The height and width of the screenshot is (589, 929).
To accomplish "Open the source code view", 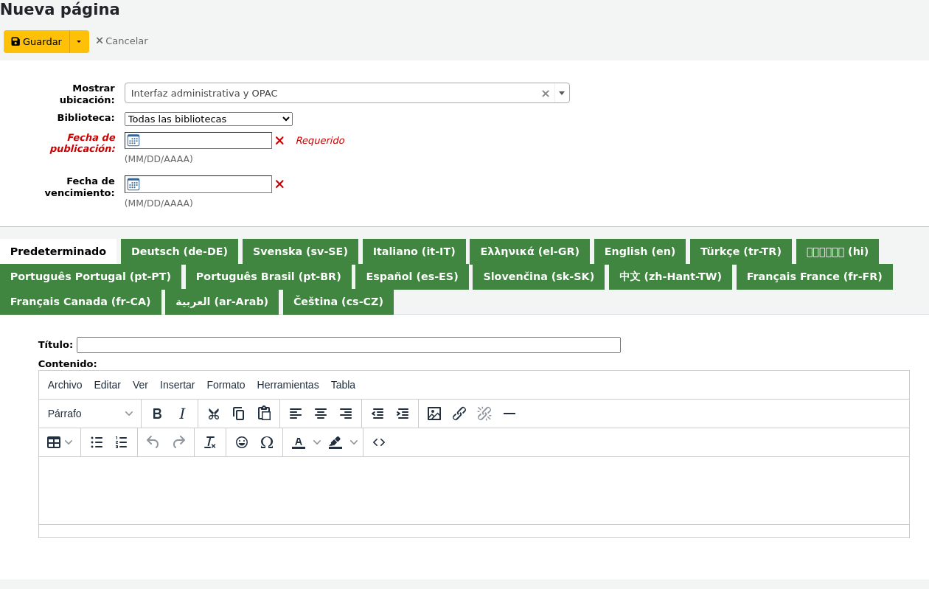I will [x=379, y=442].
